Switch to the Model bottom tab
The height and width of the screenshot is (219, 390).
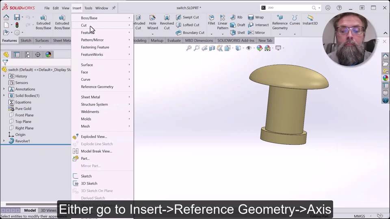pyautogui.click(x=30, y=210)
